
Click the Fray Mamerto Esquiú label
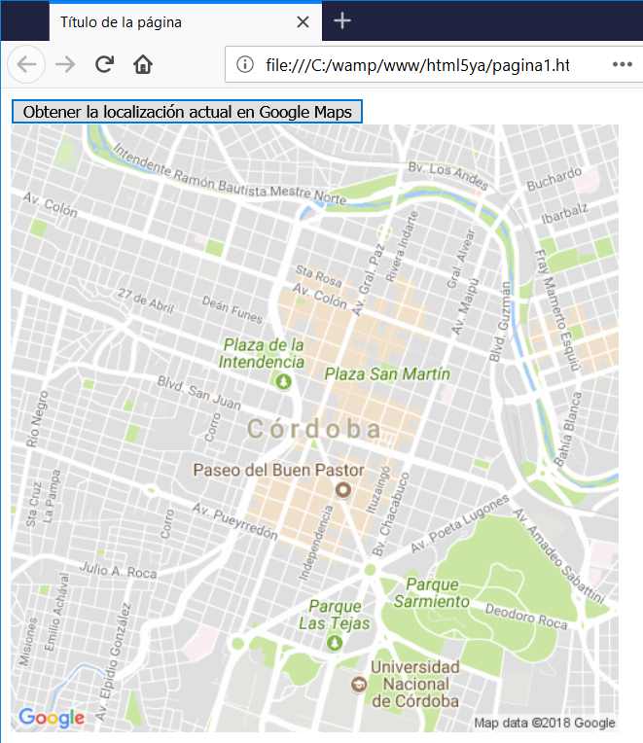pyautogui.click(x=557, y=310)
